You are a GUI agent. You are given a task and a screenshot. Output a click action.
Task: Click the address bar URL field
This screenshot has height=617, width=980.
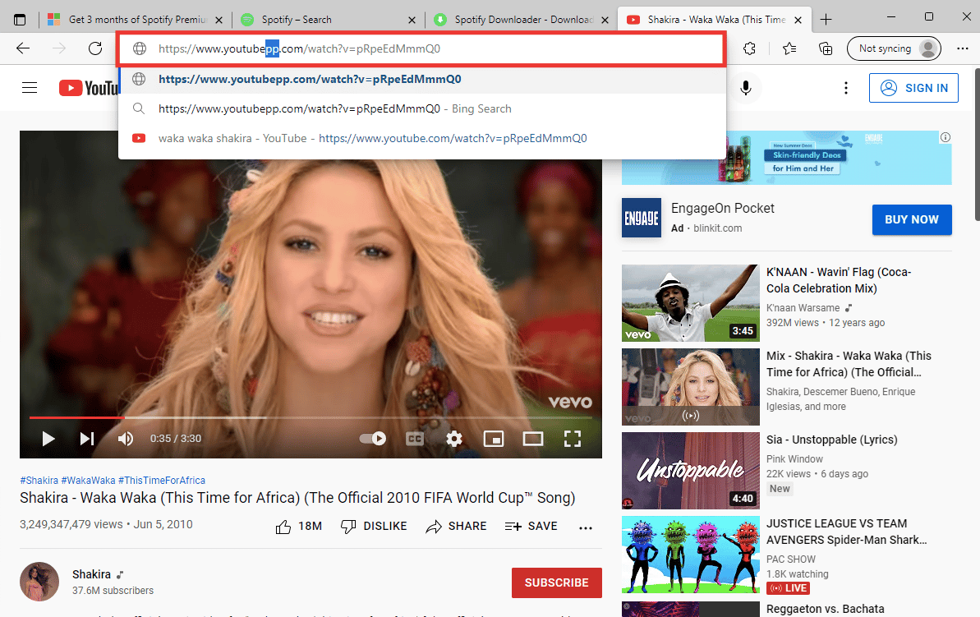point(421,48)
